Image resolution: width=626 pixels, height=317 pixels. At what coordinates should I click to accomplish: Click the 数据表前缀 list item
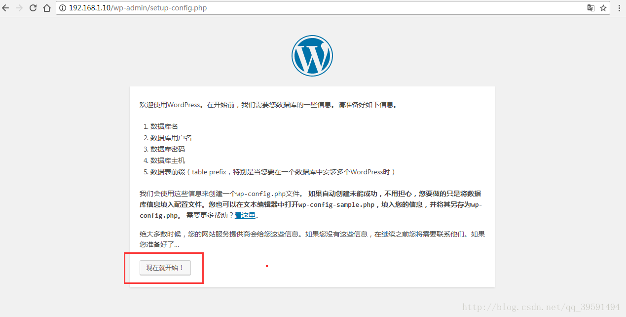tap(273, 172)
